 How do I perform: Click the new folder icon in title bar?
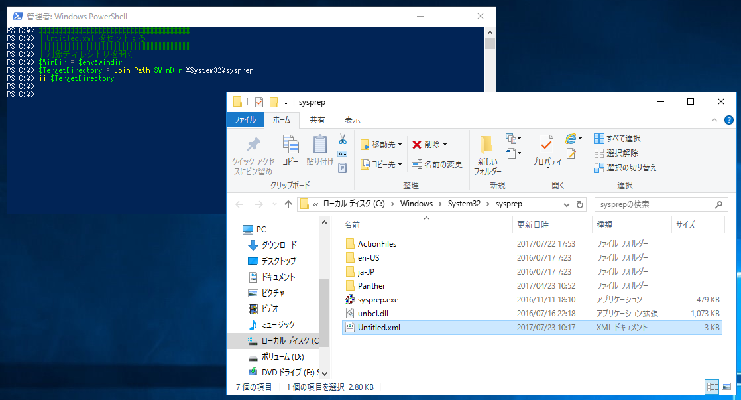pos(274,102)
